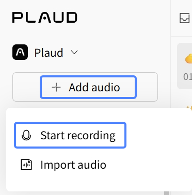This screenshot has height=195, width=192.
Task: Click the microphone icon beside Start recording
Action: 26,135
